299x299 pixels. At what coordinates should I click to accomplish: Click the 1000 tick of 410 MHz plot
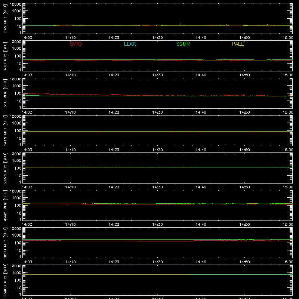17,49
